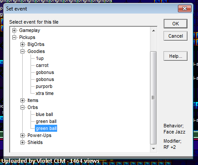
Task: Select the carrot event
Action: (42, 65)
